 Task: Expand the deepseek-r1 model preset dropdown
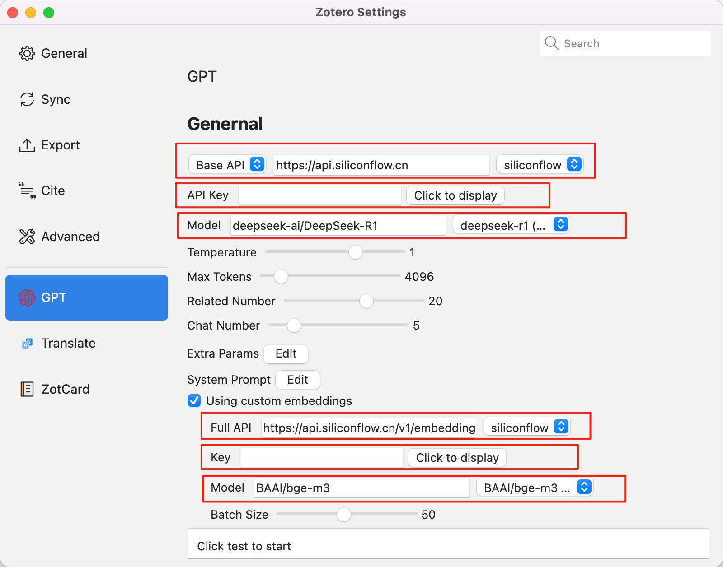(x=511, y=225)
